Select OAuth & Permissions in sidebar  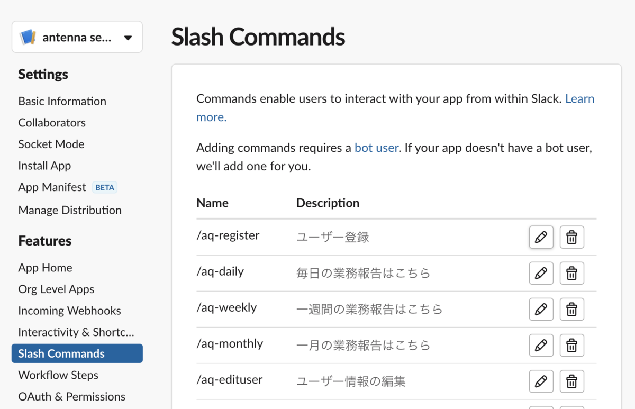coord(71,396)
